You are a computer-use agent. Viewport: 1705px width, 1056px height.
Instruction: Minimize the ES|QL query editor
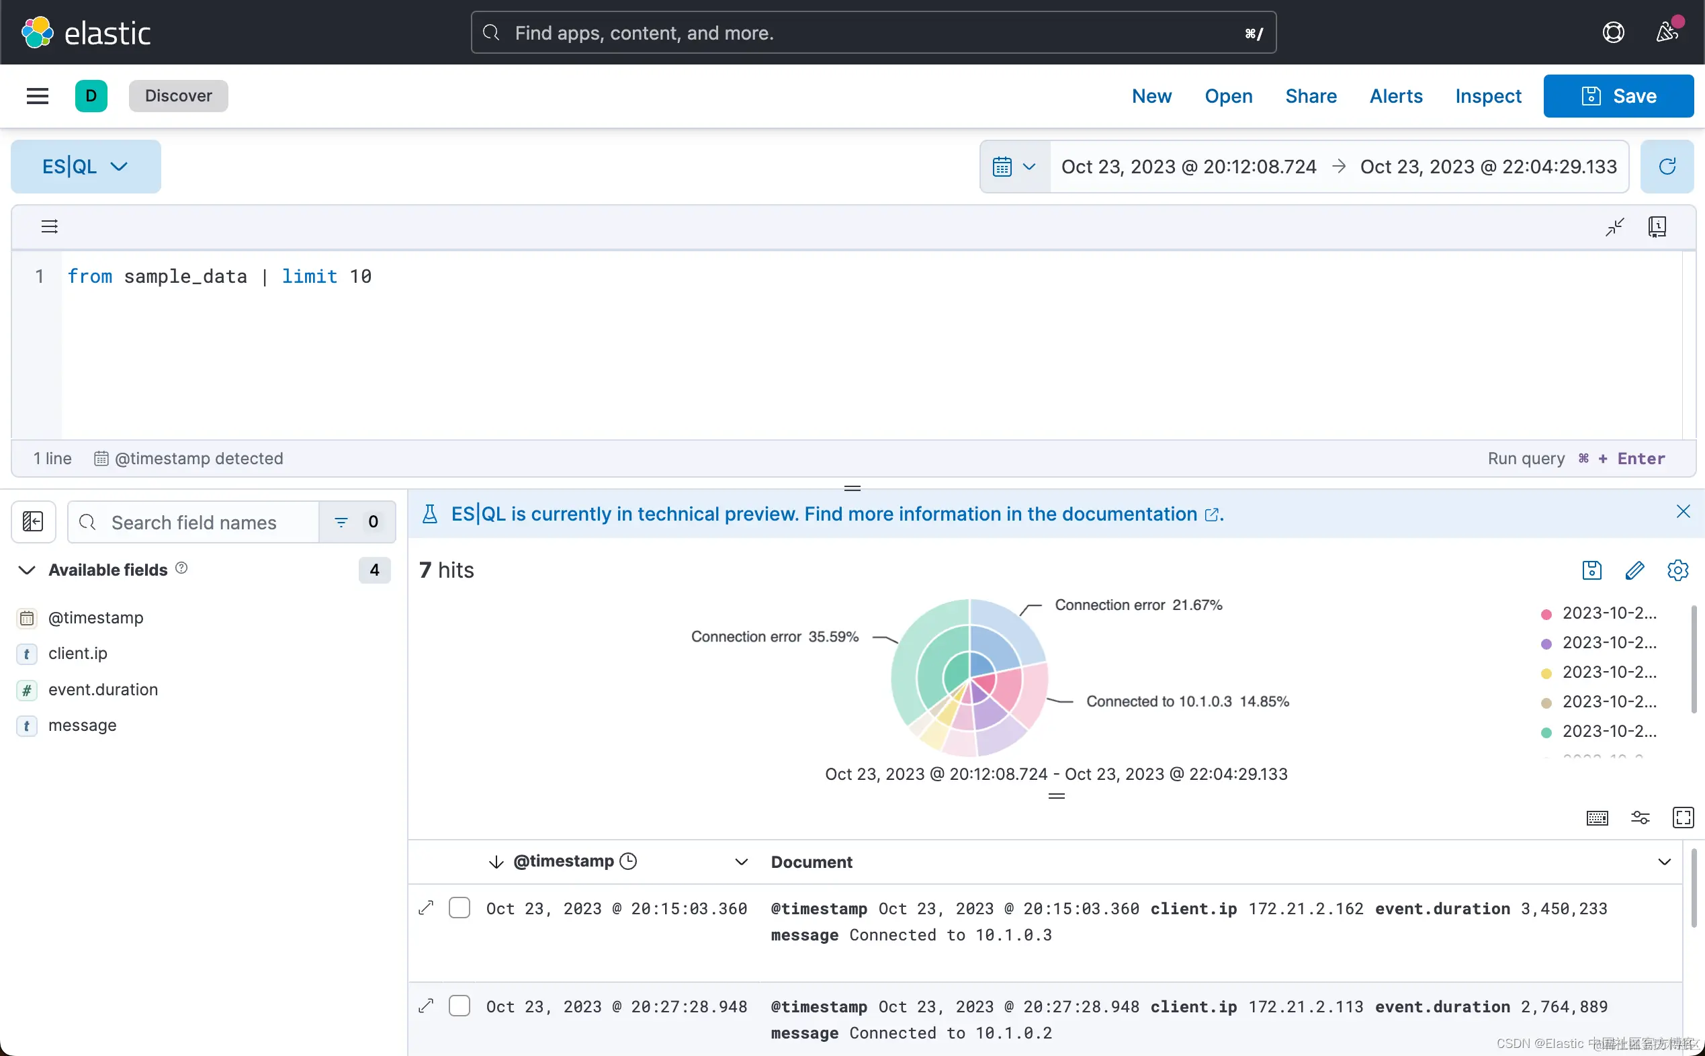tap(1614, 227)
